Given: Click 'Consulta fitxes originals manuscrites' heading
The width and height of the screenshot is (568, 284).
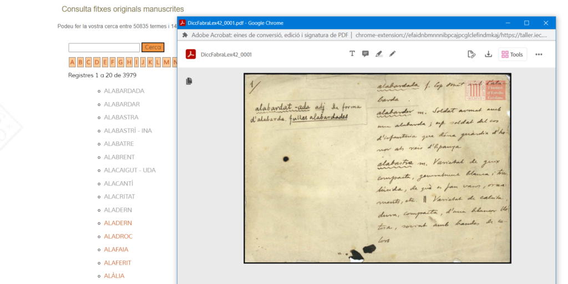Looking at the screenshot, I should click(123, 9).
